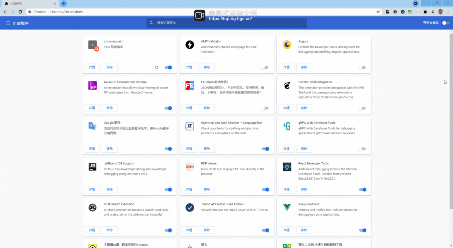Image resolution: width=453 pixels, height=248 pixels.
Task: Open the Rust Search toolbar extension icon
Action: click(x=395, y=12)
